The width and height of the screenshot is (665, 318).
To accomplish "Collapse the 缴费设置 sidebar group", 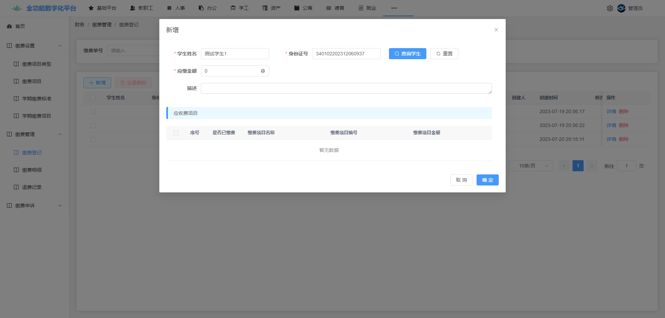I will tap(60, 46).
